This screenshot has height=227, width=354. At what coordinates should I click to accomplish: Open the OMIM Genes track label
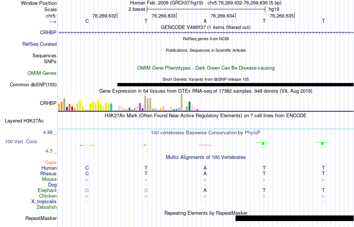42,73
